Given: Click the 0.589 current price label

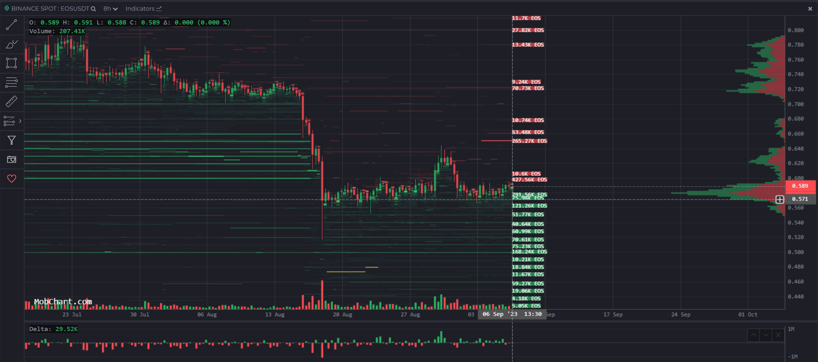Looking at the screenshot, I should click(800, 186).
